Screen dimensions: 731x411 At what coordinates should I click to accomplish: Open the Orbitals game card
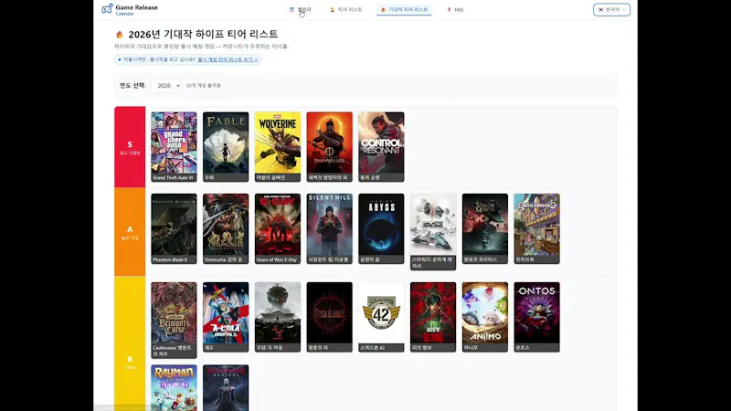click(x=226, y=317)
